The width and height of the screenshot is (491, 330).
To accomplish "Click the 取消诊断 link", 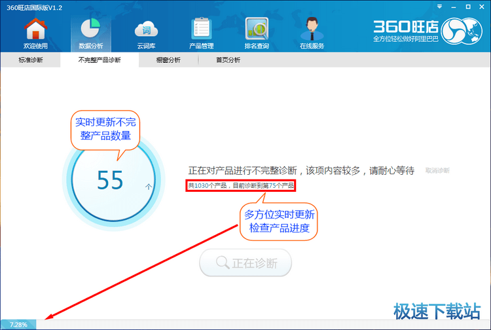I will (437, 170).
